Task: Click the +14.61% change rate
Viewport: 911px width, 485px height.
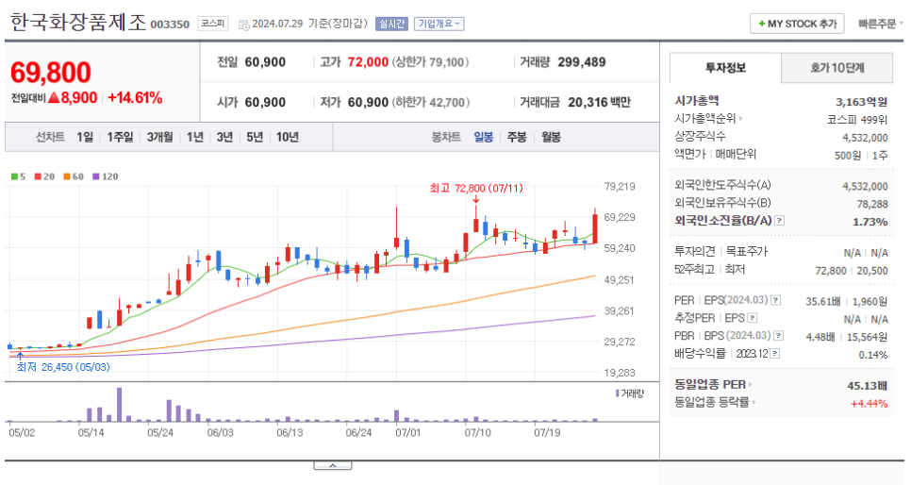Action: (x=135, y=98)
